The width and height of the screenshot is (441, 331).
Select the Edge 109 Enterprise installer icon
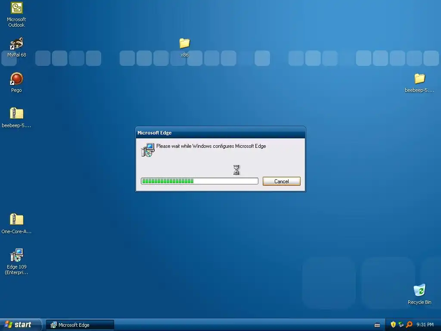click(x=16, y=262)
